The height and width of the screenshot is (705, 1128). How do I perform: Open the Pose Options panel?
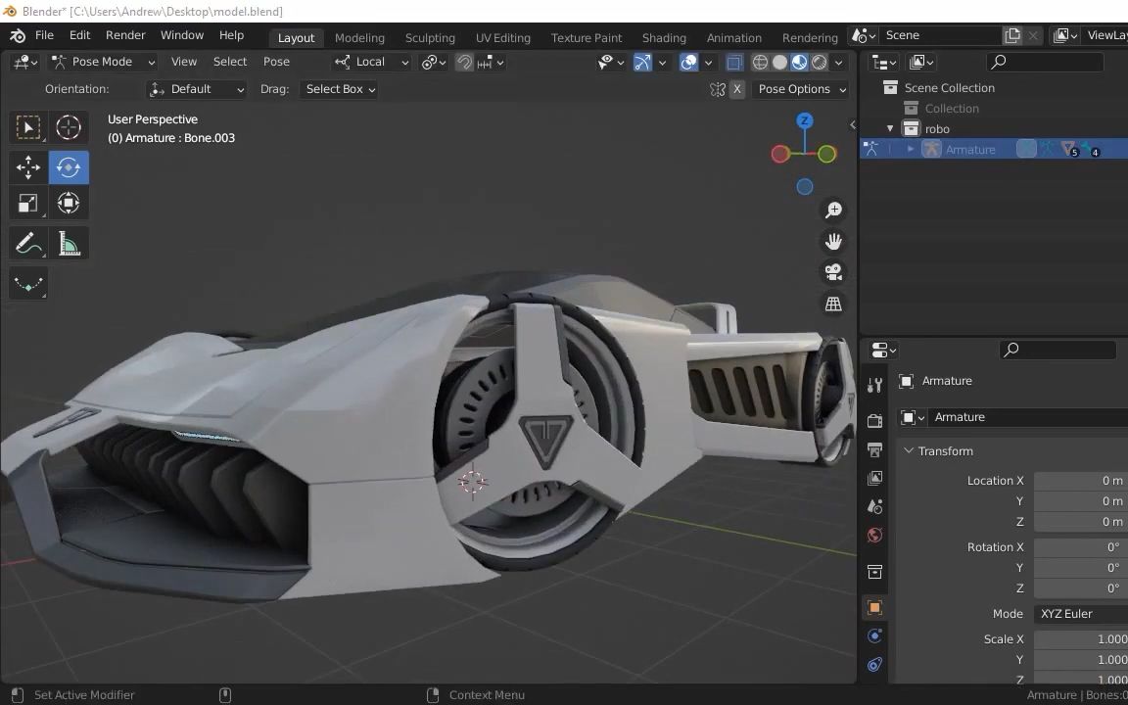click(x=801, y=88)
